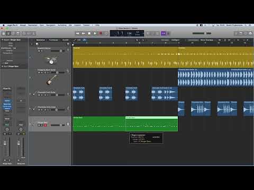Toggle the Library button in control bar

[x=4, y=33]
